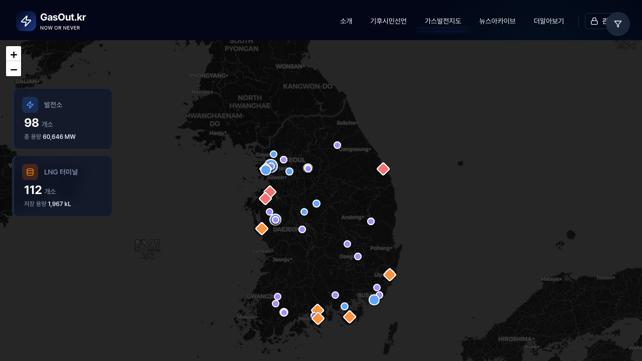Toggle the LNG 터미널 112 개소 card

pyautogui.click(x=63, y=187)
